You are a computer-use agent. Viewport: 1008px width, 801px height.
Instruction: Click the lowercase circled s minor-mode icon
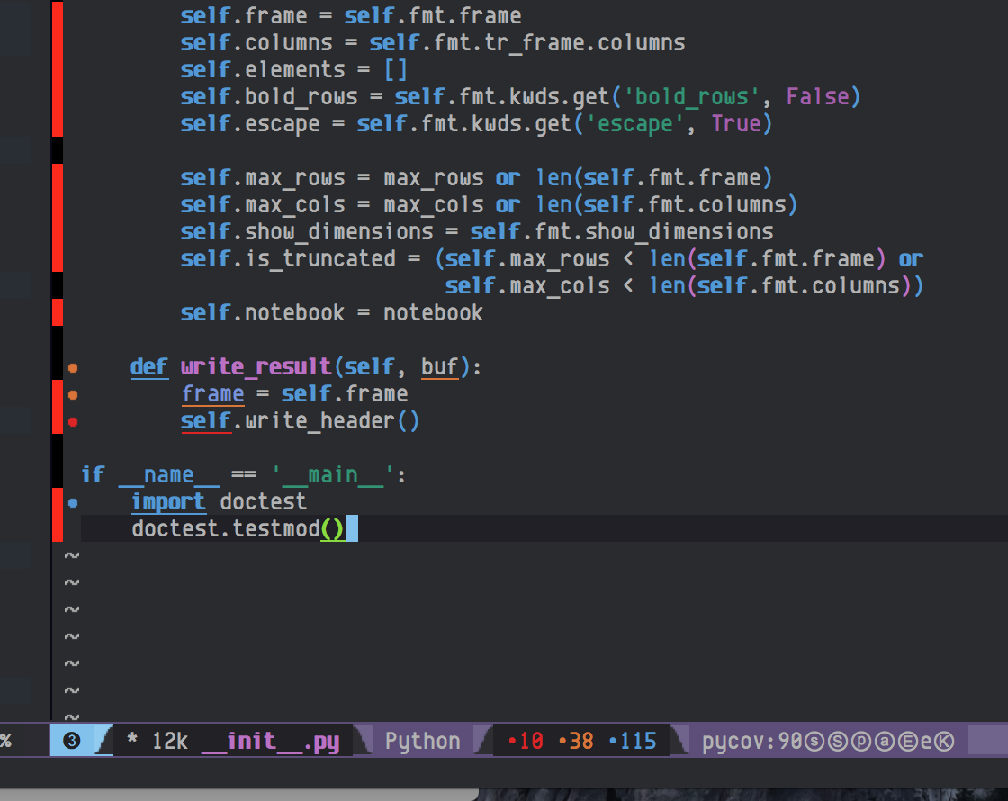(815, 742)
